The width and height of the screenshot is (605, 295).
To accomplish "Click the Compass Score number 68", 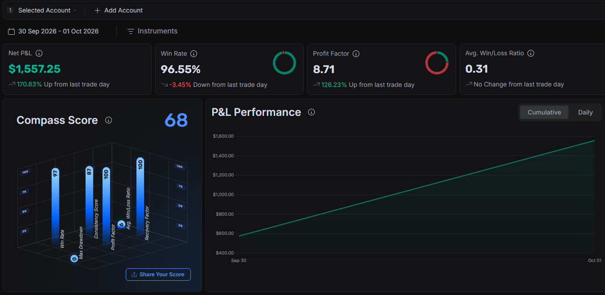I will tap(176, 120).
